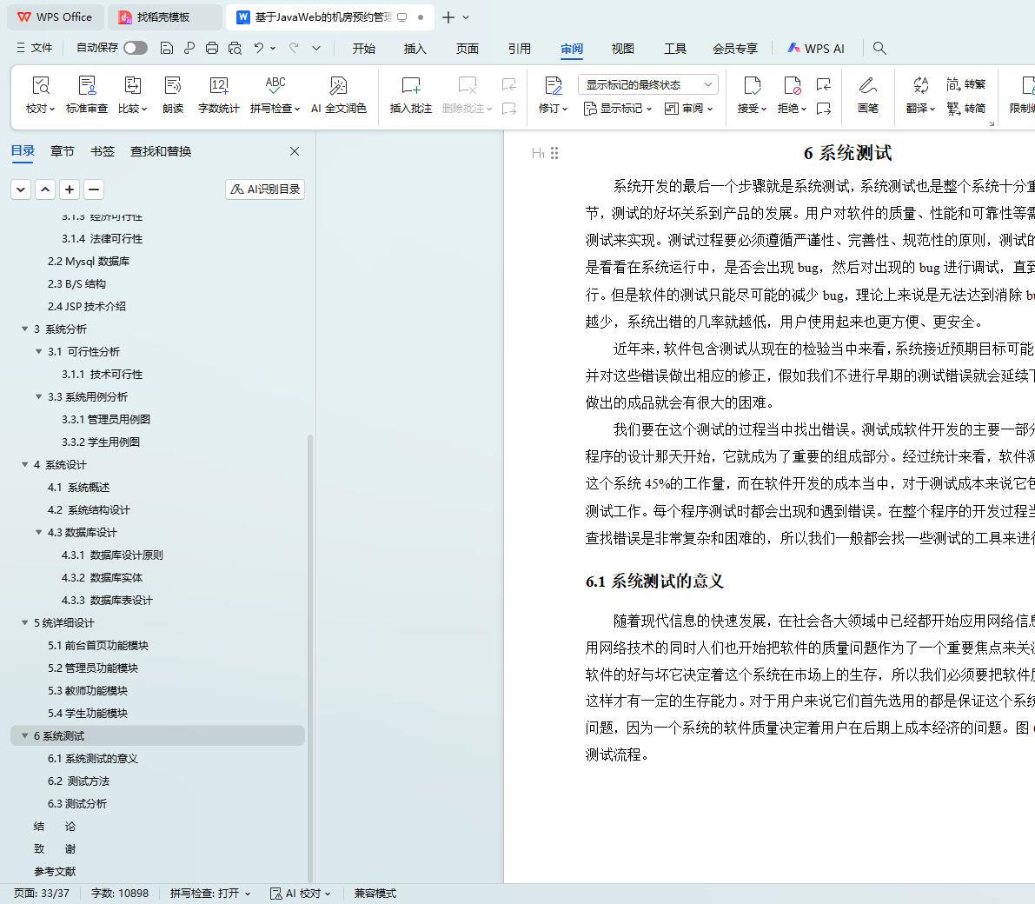Click the search magnifier icon
Image resolution: width=1035 pixels, height=904 pixels.
pos(879,48)
